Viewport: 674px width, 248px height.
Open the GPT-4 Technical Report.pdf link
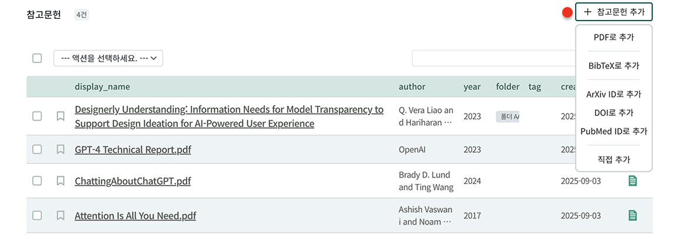click(x=133, y=150)
